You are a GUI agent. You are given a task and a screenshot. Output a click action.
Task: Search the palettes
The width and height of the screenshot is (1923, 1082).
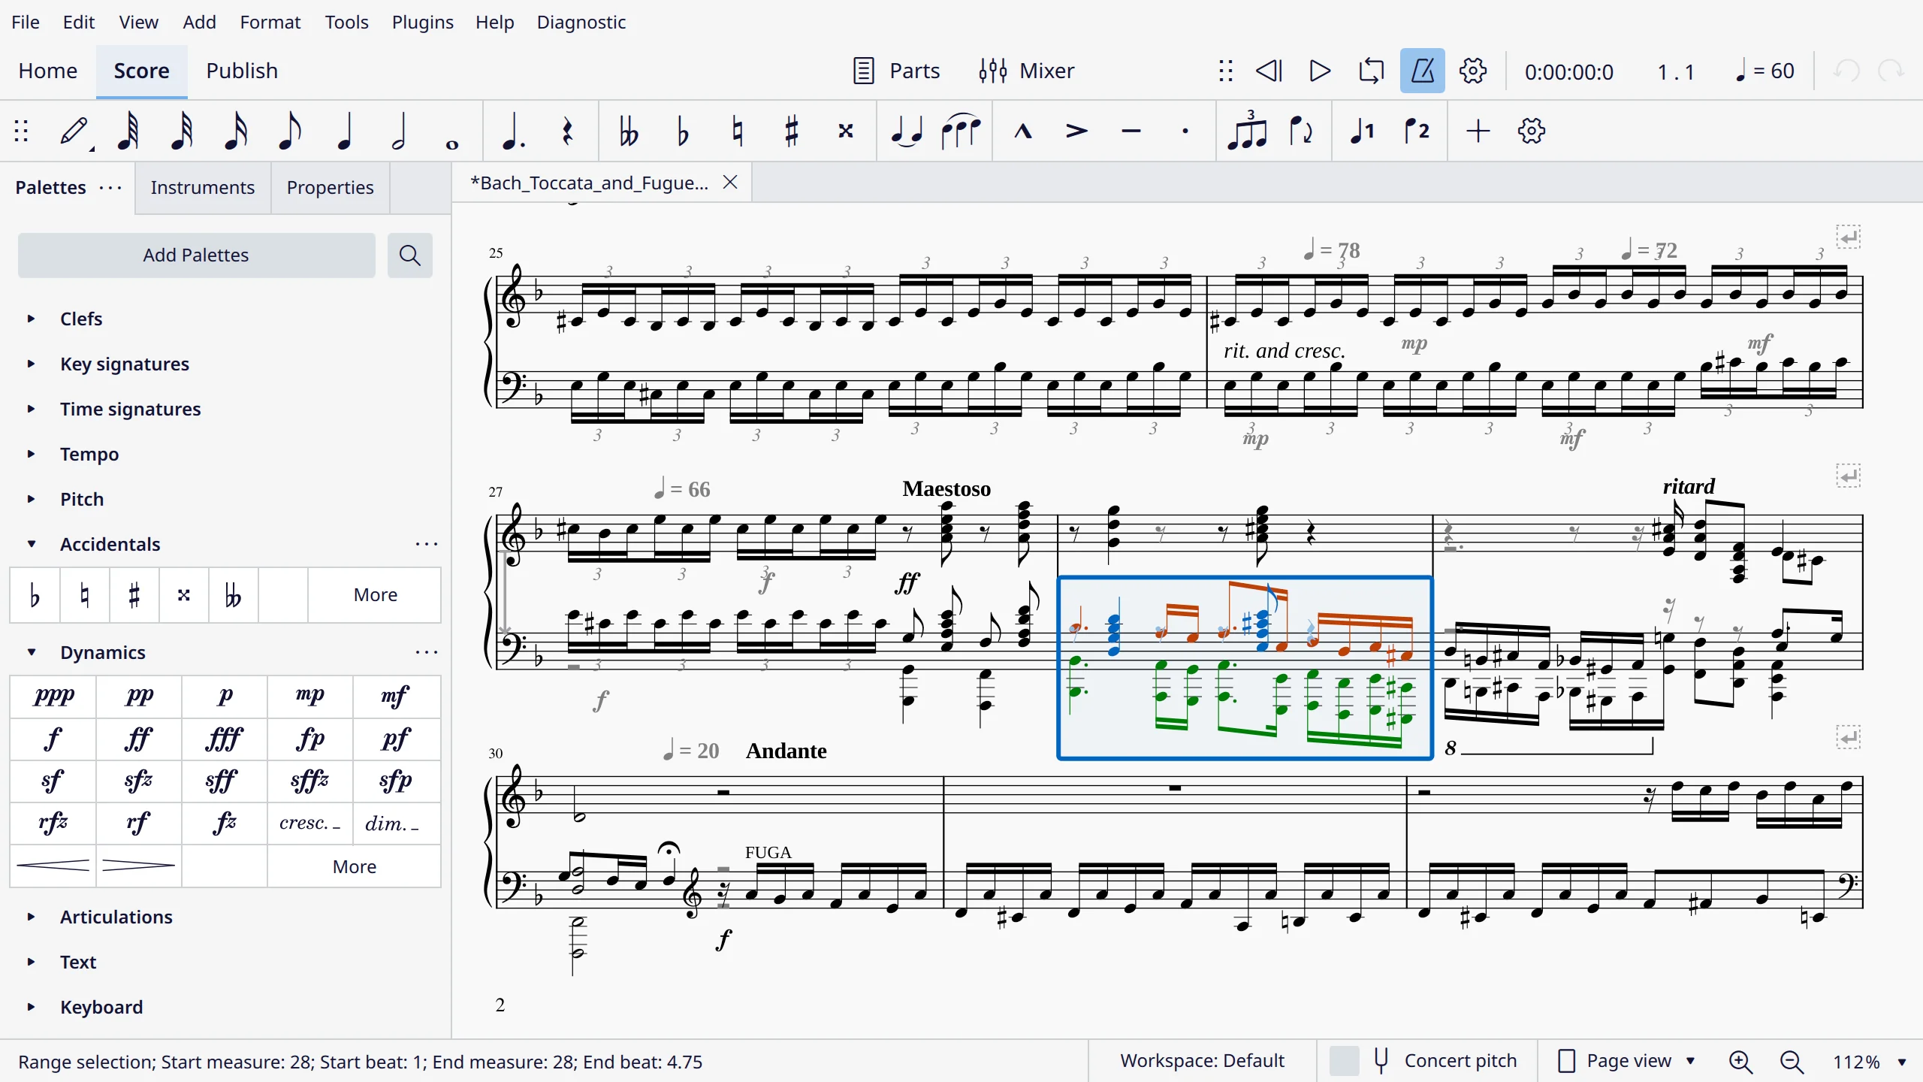coord(410,255)
